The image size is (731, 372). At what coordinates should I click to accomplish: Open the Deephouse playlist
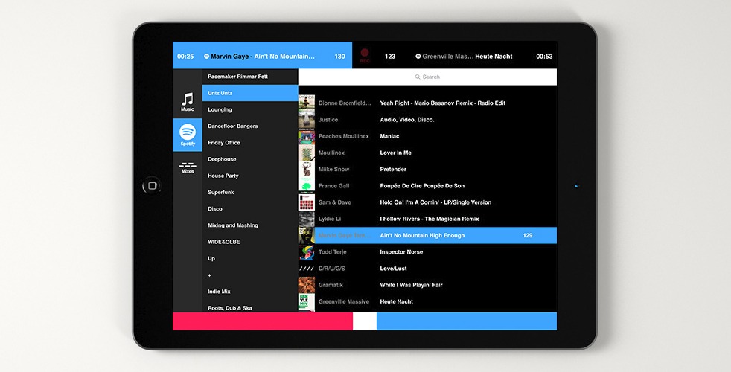(x=250, y=159)
